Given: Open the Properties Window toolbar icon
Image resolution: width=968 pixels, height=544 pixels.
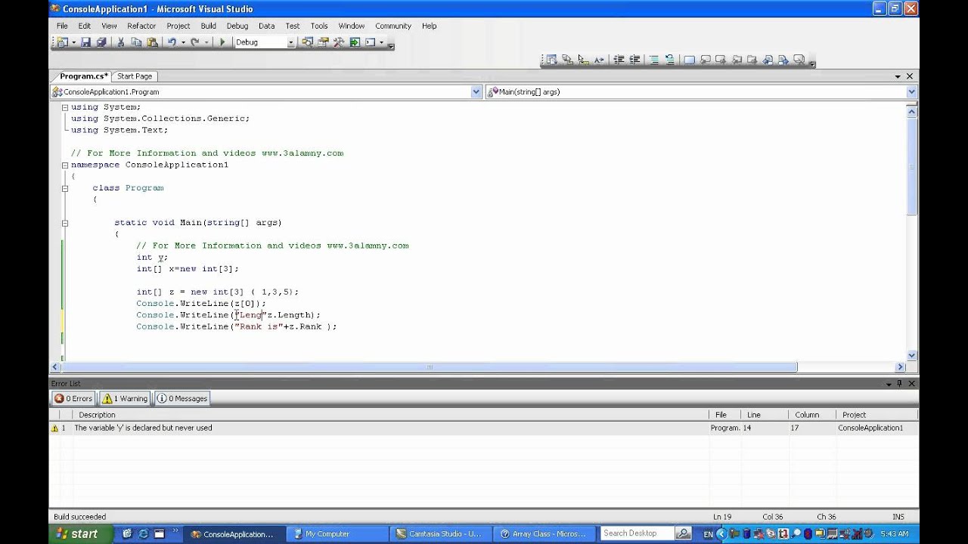Looking at the screenshot, I should pos(323,42).
